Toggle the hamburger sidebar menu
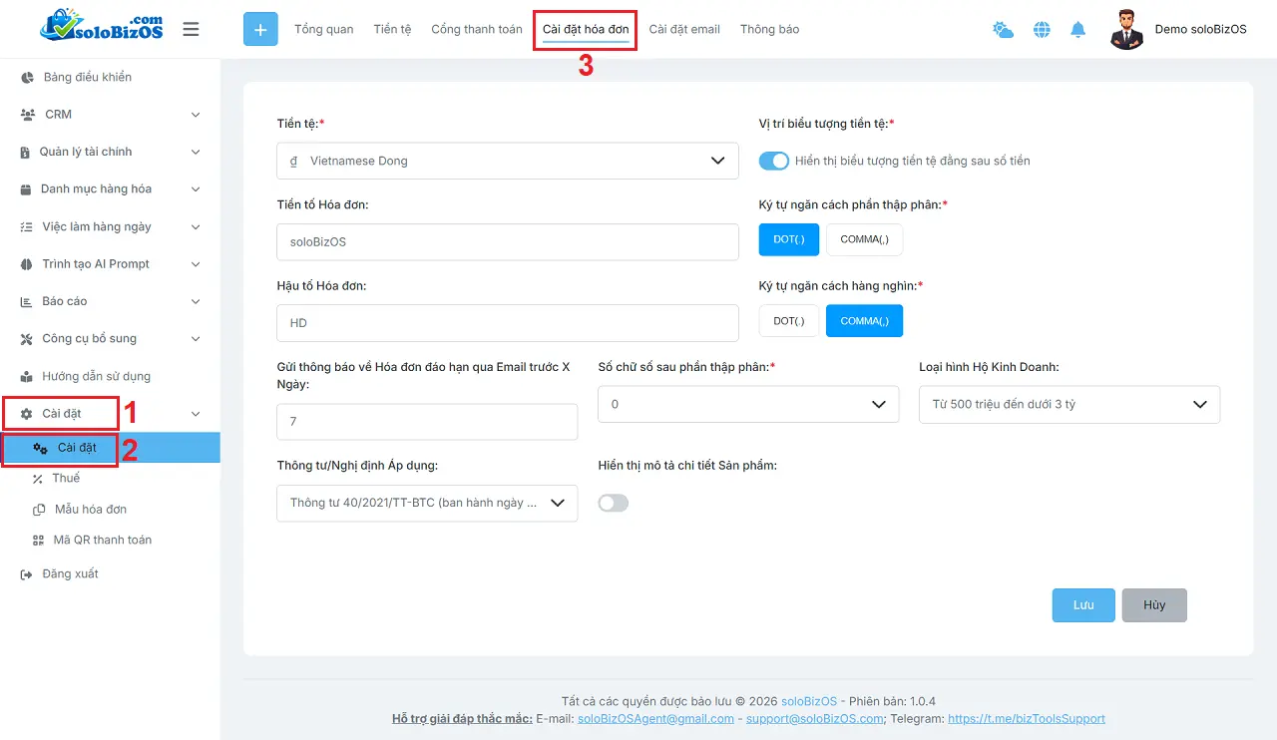The width and height of the screenshot is (1277, 740). [x=191, y=29]
